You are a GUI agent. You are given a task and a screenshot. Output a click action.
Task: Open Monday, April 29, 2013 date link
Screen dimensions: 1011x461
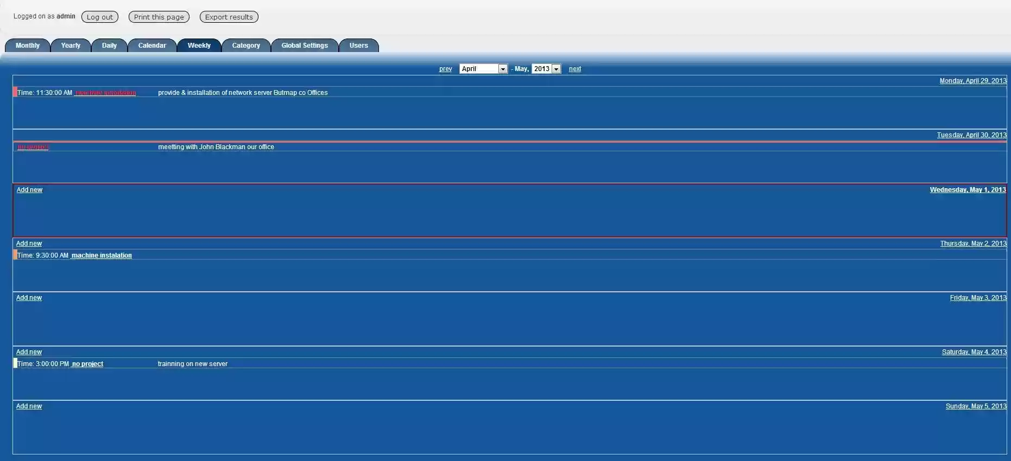pos(973,81)
